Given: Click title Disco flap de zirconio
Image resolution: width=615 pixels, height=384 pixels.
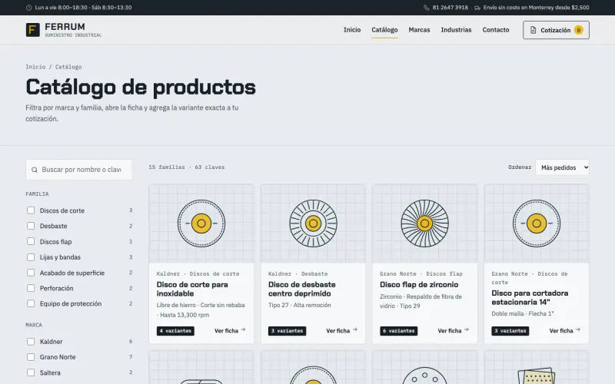Looking at the screenshot, I should tap(419, 284).
